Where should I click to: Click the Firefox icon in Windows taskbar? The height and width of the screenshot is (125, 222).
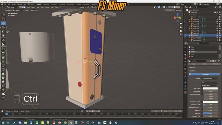click(x=59, y=123)
